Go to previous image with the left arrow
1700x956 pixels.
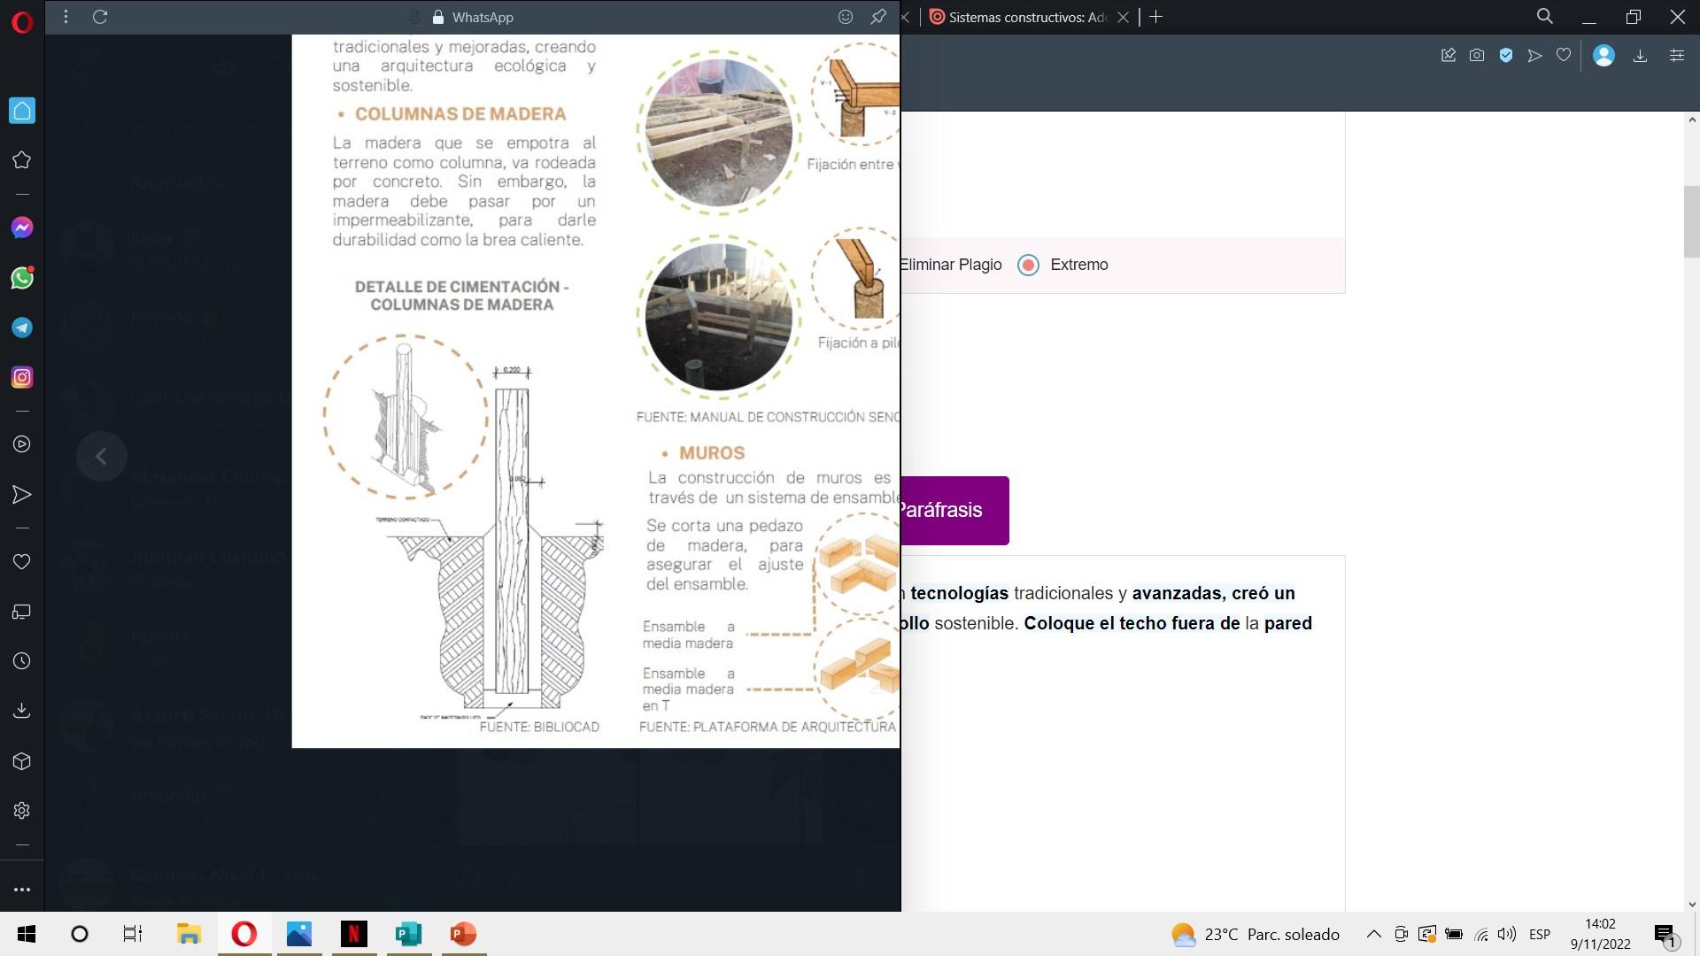pyautogui.click(x=101, y=456)
